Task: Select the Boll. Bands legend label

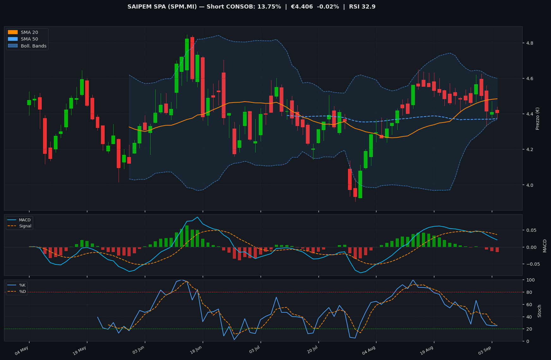Action: point(34,46)
